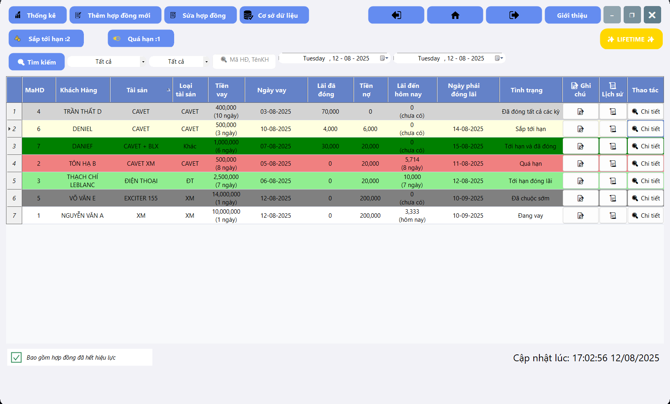Open Chi tiết for DANIEF

[645, 146]
